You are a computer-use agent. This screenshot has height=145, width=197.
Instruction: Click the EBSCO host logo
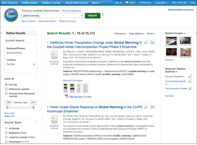(11, 15)
